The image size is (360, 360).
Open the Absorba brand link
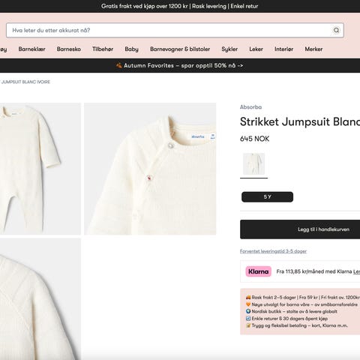pyautogui.click(x=250, y=107)
